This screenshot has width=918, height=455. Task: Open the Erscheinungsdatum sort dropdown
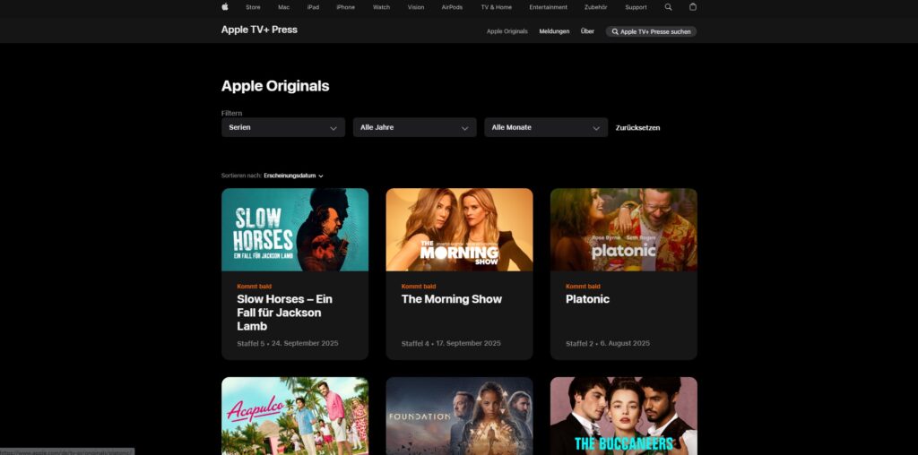click(293, 176)
